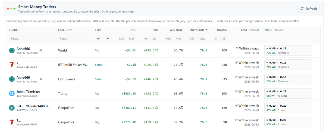Image resolution: width=326 pixels, height=131 pixels.
Task: Click the green window dot
Action: (14, 9)
